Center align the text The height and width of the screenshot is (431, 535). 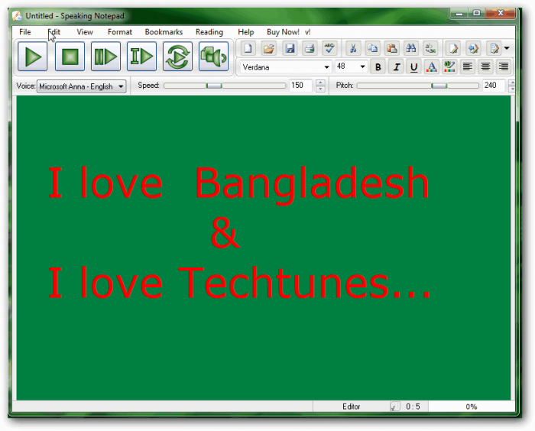click(x=485, y=67)
